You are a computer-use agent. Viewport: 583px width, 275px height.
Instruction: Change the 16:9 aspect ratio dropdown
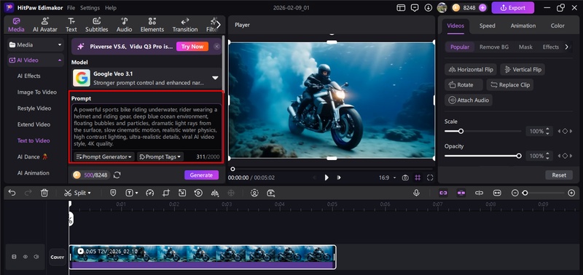(387, 178)
